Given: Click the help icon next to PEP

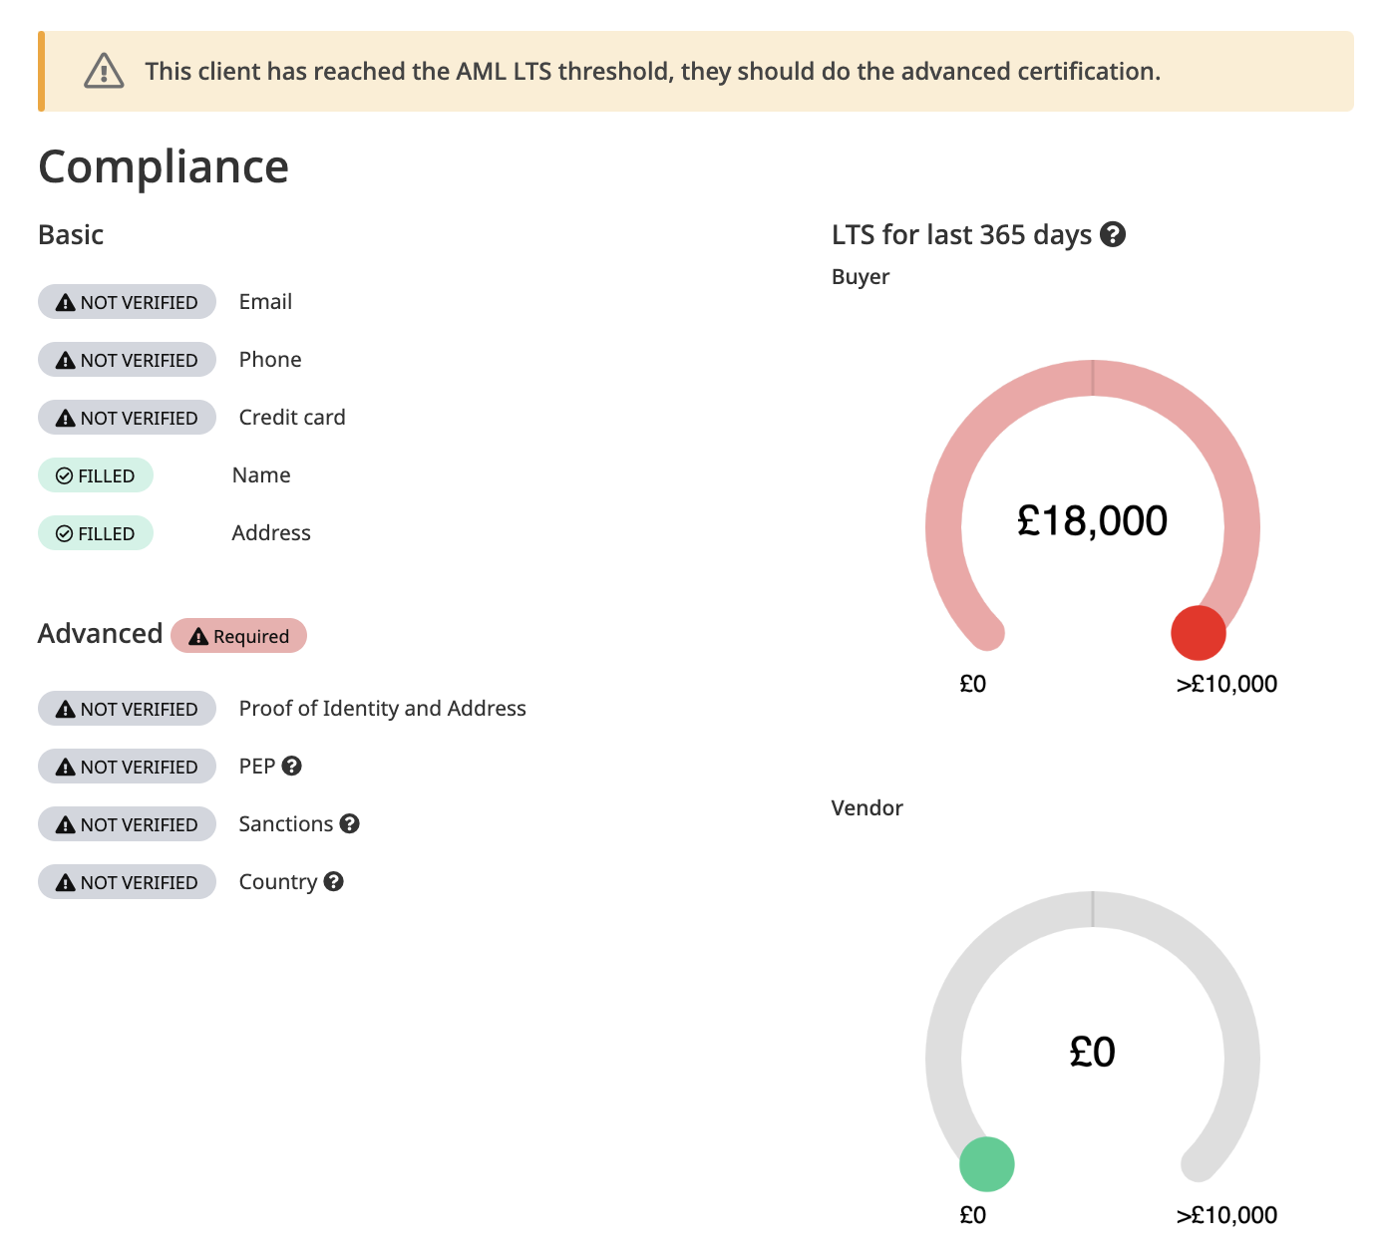Looking at the screenshot, I should (x=293, y=766).
